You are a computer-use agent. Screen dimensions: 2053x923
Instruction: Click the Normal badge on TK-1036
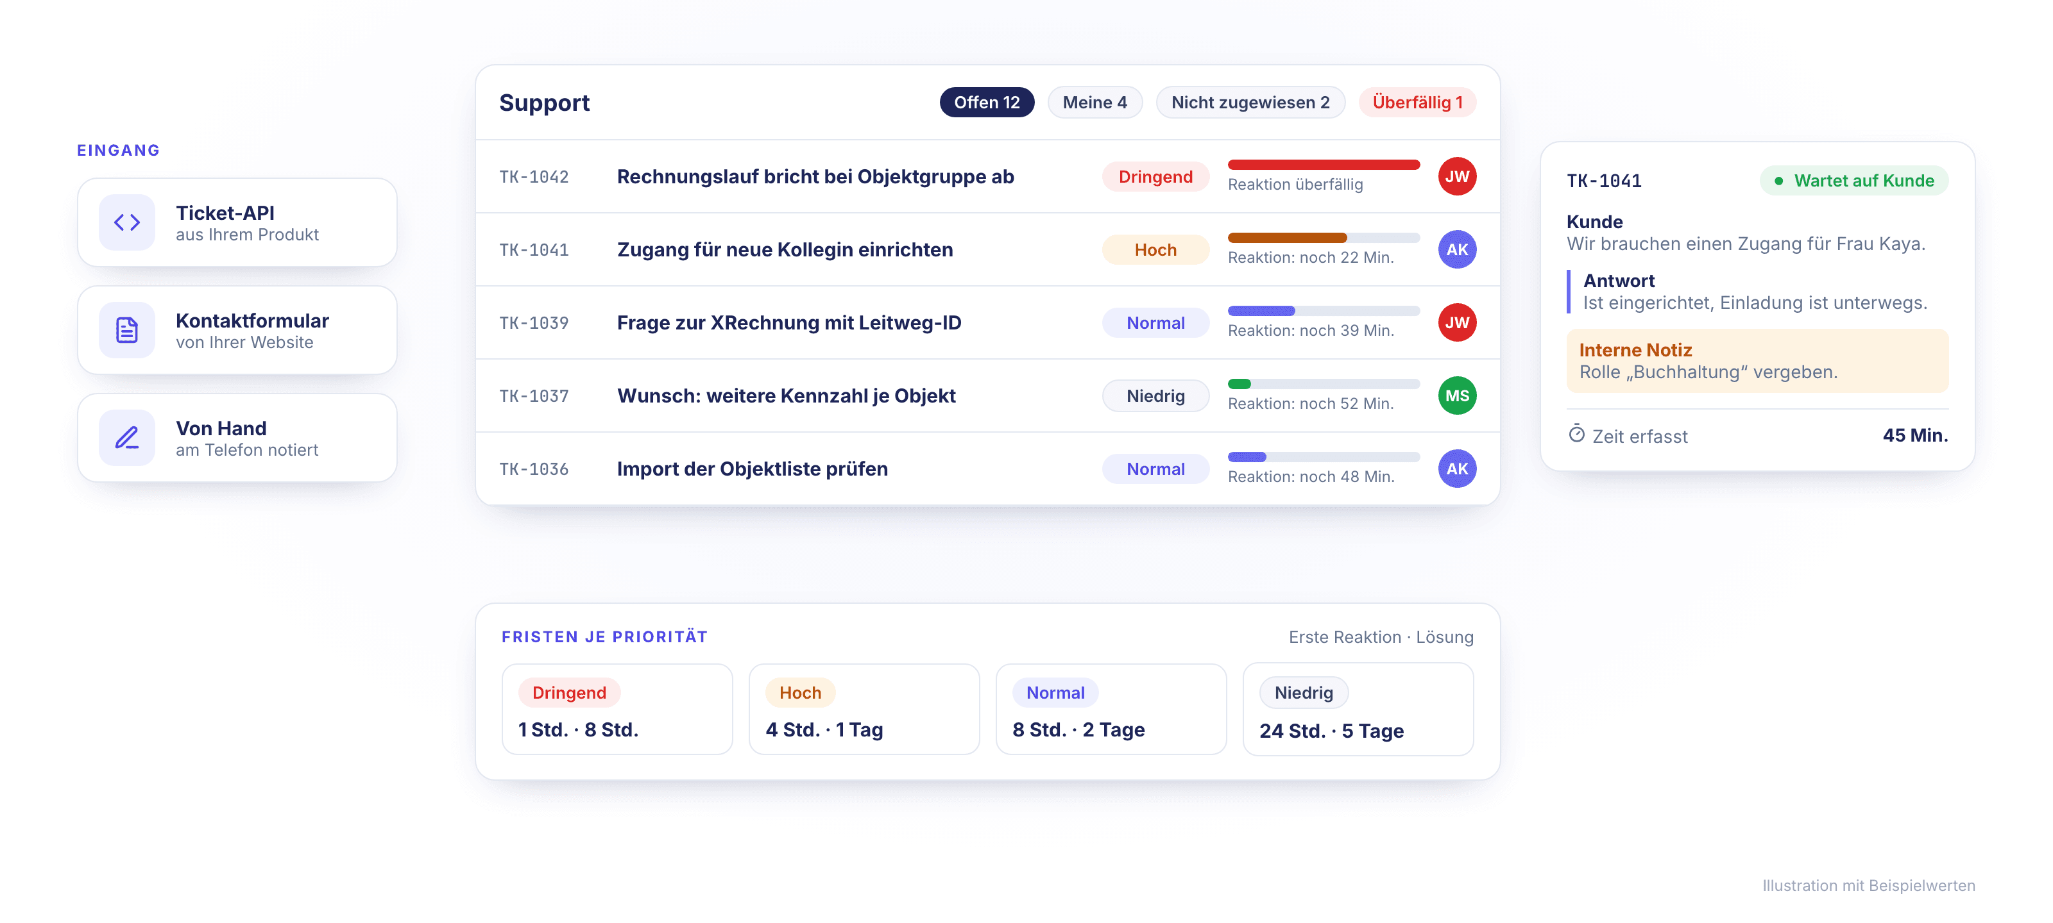click(1155, 470)
